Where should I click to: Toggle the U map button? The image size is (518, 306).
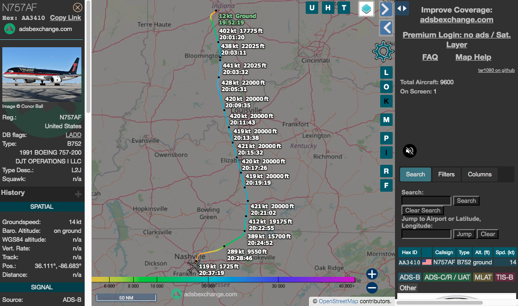click(312, 7)
